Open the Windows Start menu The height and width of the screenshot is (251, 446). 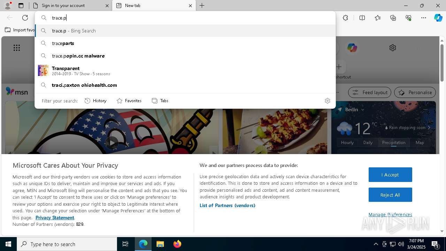pyautogui.click(x=8, y=244)
